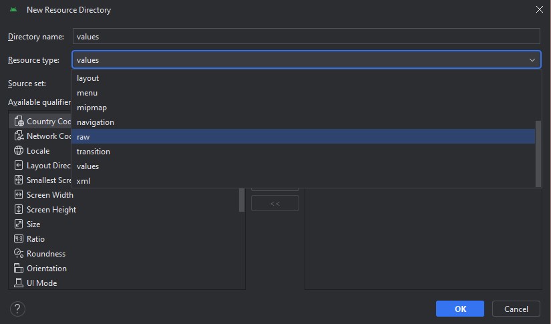Click the Screen Height qualifier icon
Viewport: 551px width, 324px height.
click(19, 210)
